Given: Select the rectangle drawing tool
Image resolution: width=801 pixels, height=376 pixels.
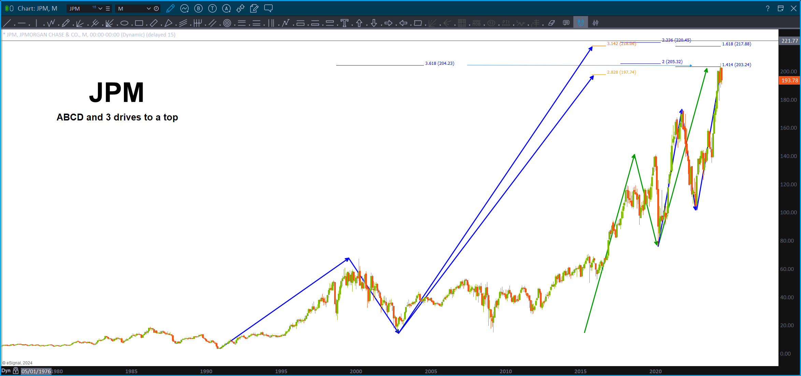Looking at the screenshot, I should coord(139,23).
